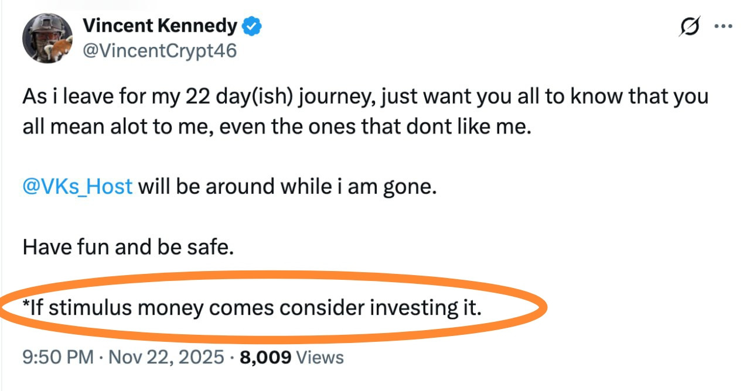Click the Vincent Kennedy display name
Viewport: 750px width, 391px height.
click(x=159, y=26)
